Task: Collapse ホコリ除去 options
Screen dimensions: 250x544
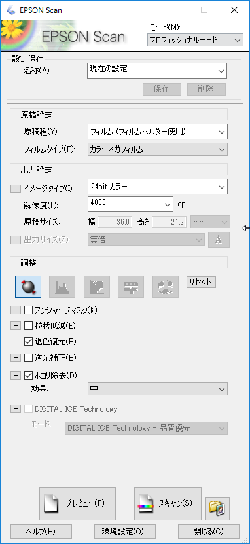Action: coord(16,375)
